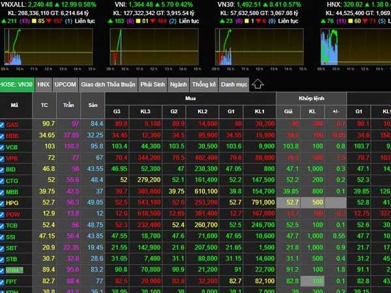Sort by Sàn column header

[93, 105]
